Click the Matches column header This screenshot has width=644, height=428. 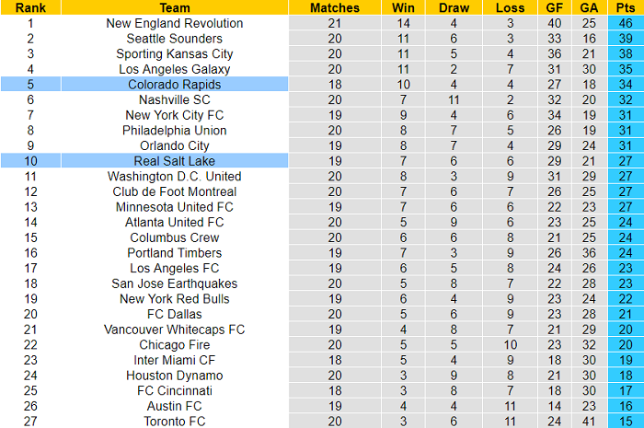click(335, 7)
